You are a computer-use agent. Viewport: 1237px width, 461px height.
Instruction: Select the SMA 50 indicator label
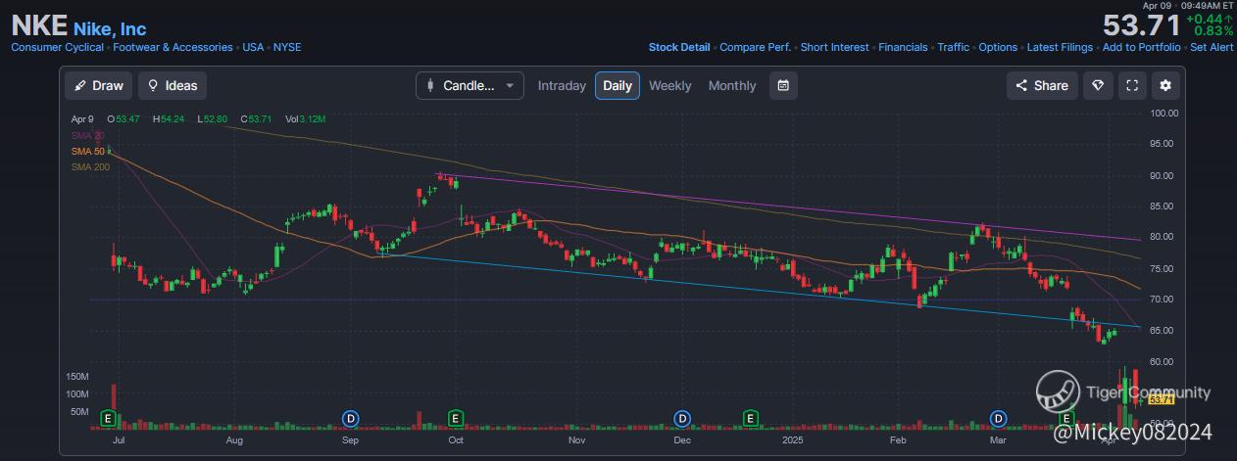coord(88,152)
